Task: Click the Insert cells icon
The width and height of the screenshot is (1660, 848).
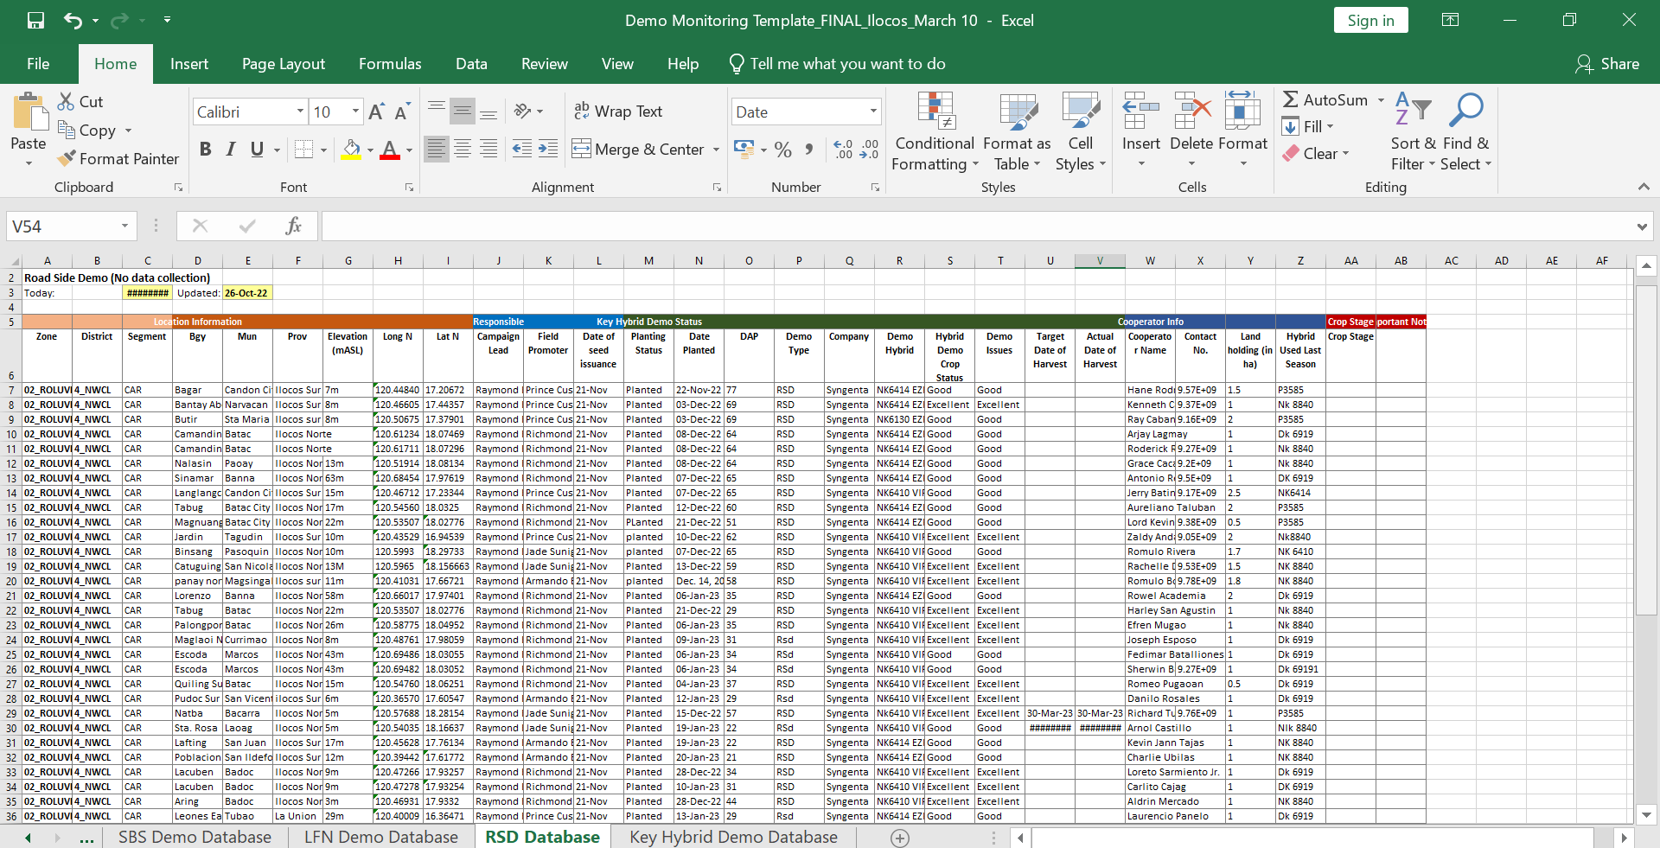Action: pyautogui.click(x=1141, y=111)
